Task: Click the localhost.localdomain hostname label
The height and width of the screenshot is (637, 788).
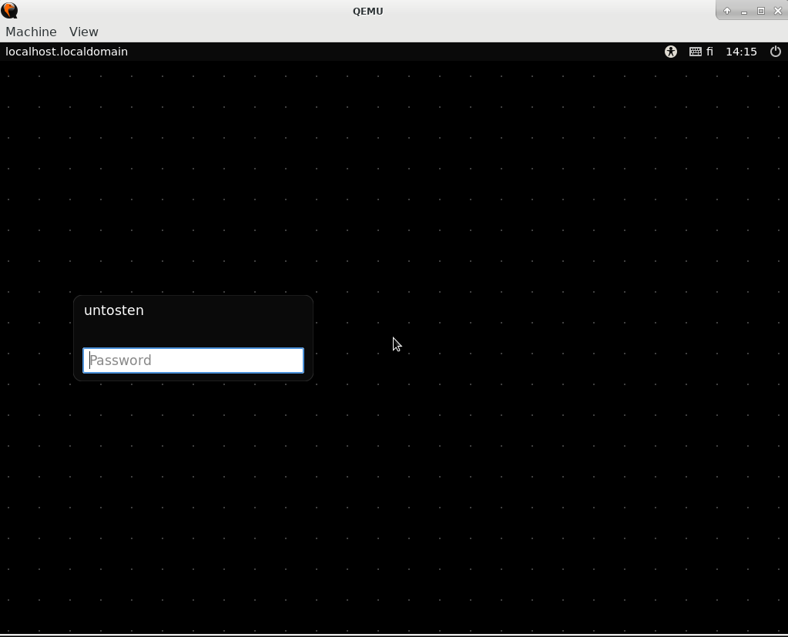Action: coord(66,52)
